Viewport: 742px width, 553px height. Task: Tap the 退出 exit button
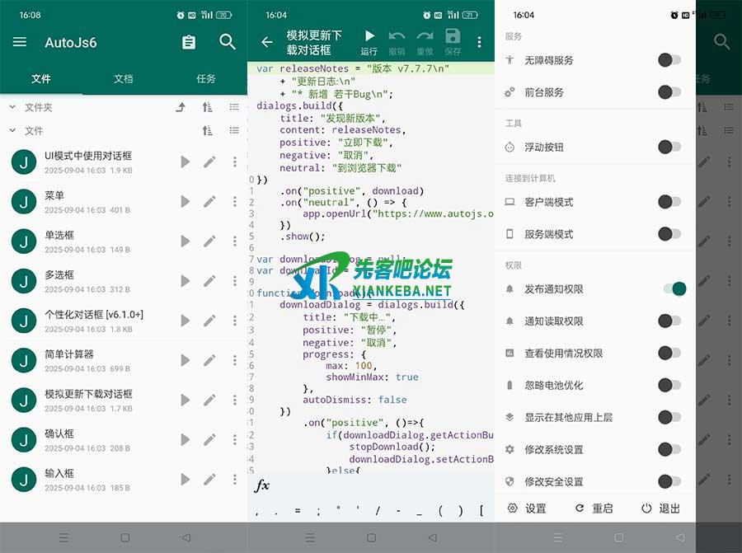(x=660, y=508)
